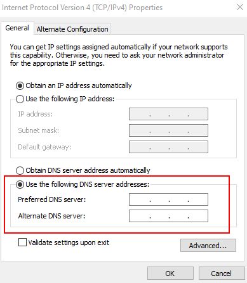
Task: Choose Use the following IP address option
Action: (x=20, y=99)
